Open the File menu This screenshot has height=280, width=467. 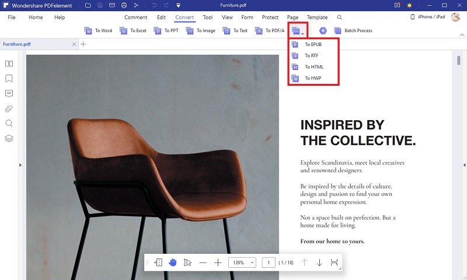coord(12,17)
